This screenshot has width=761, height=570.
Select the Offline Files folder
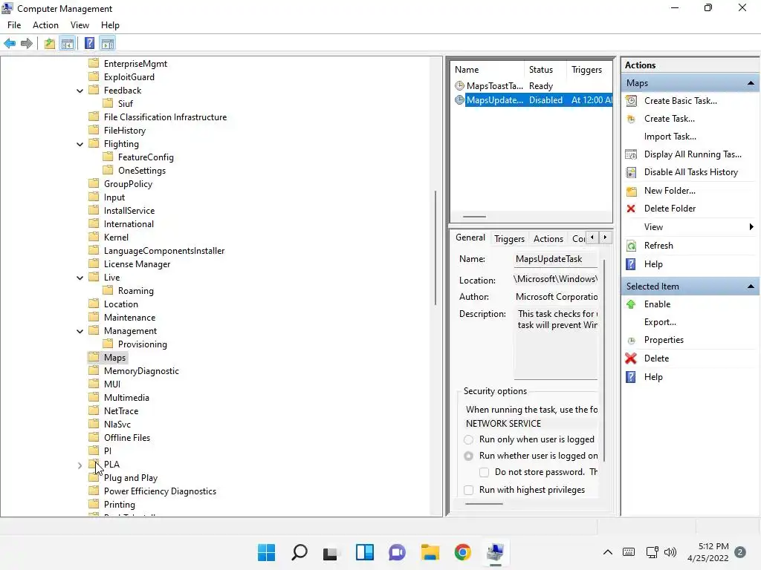[x=126, y=438]
